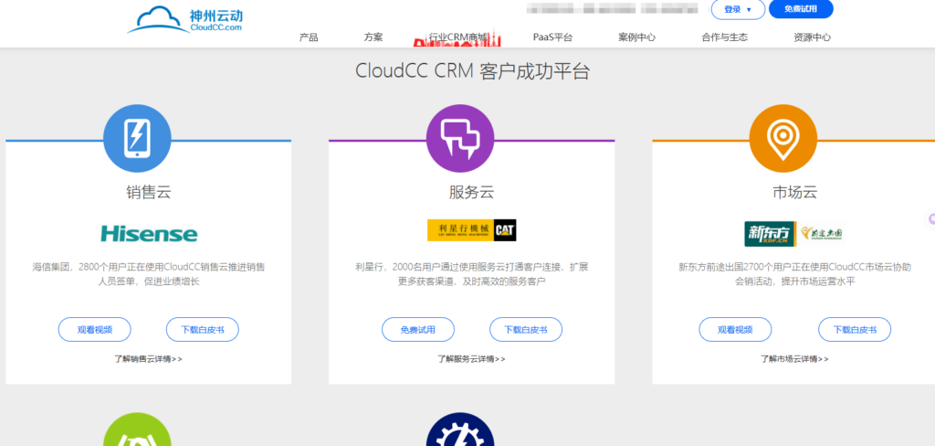Click the 新东方 logo
Image resolution: width=935 pixels, height=446 pixels.
(770, 233)
